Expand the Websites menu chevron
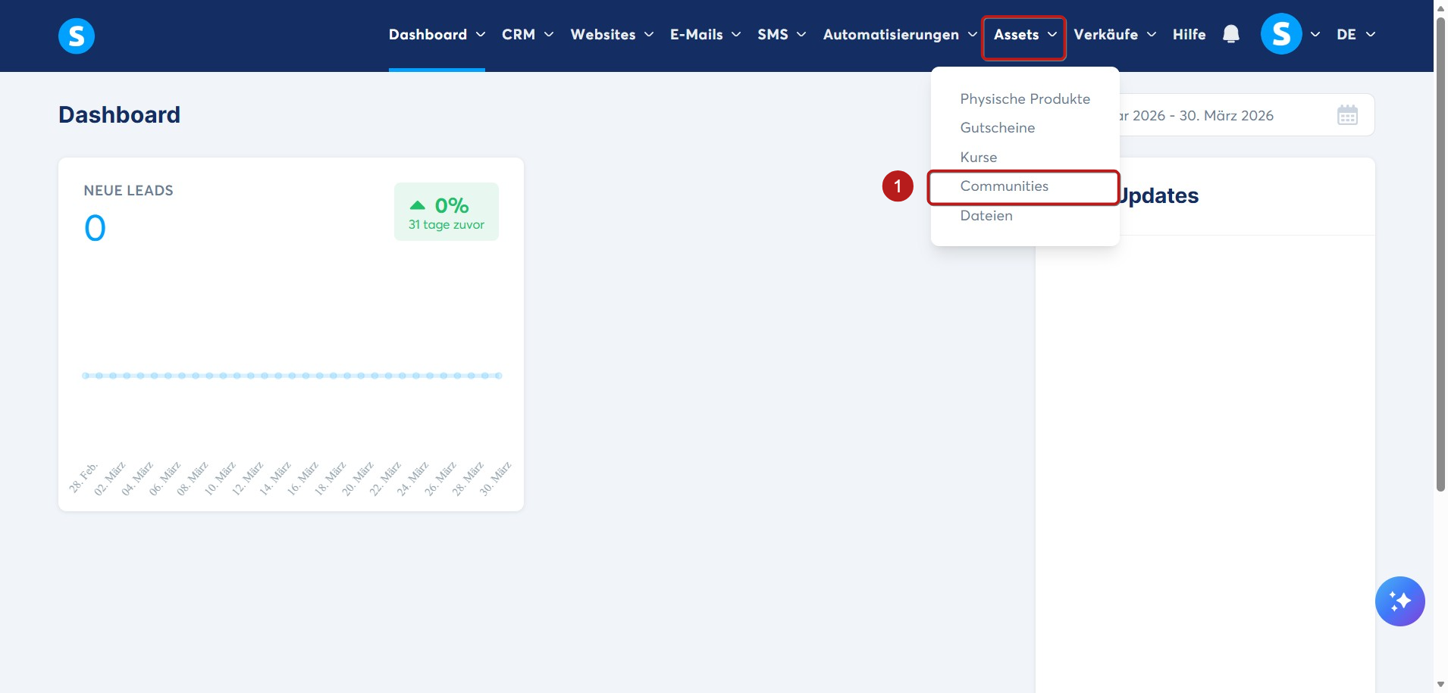Viewport: 1448px width, 693px height. pyautogui.click(x=649, y=34)
